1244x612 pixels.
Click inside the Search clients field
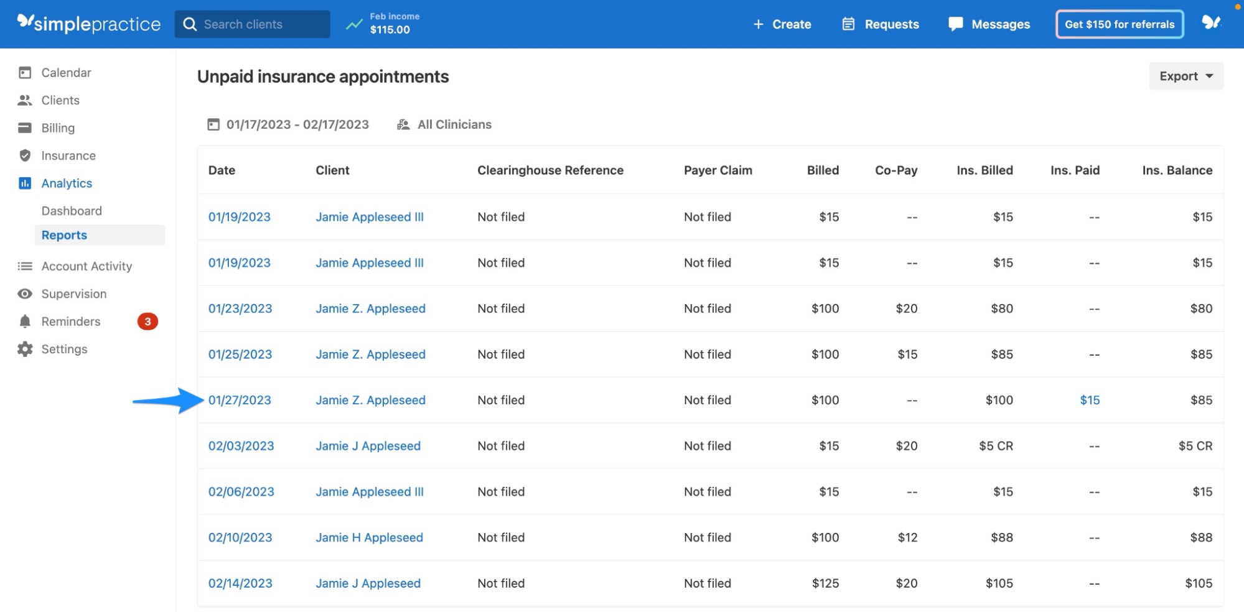tap(252, 24)
